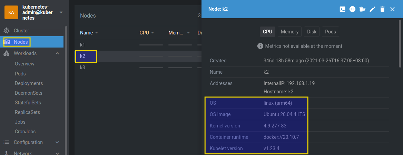Open StatefulSets under Workloads
Viewport: 403px width, 155px height.
point(28,103)
